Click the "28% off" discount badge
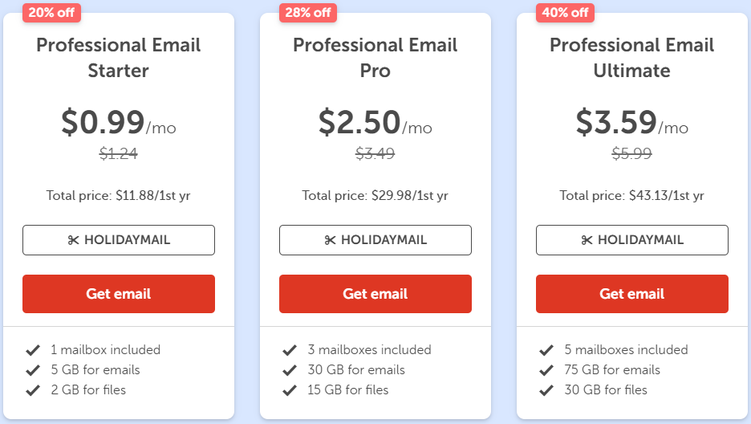 (308, 12)
